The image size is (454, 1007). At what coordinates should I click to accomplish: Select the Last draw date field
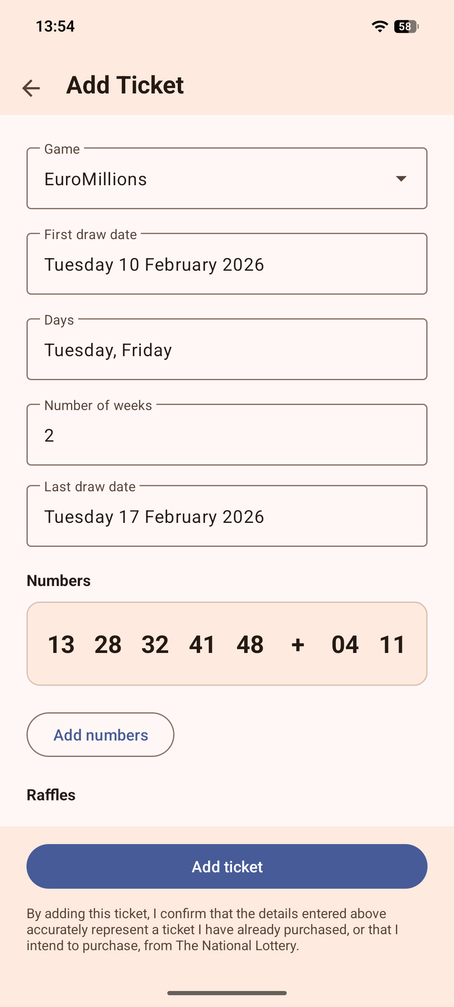click(x=227, y=517)
